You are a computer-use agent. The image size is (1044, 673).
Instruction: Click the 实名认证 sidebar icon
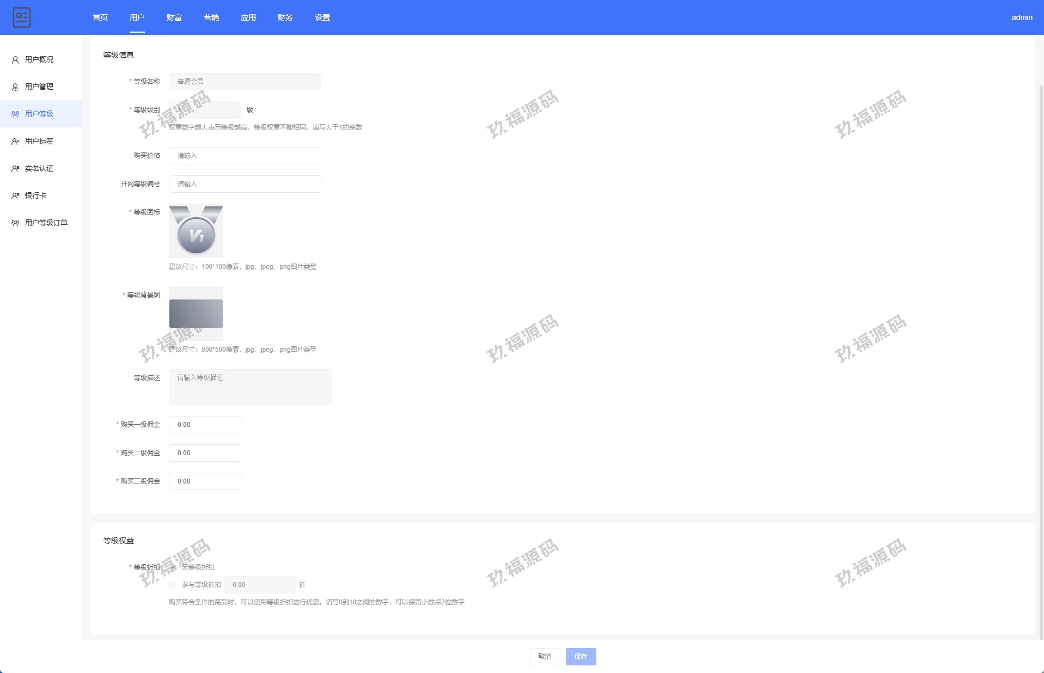pyautogui.click(x=15, y=169)
